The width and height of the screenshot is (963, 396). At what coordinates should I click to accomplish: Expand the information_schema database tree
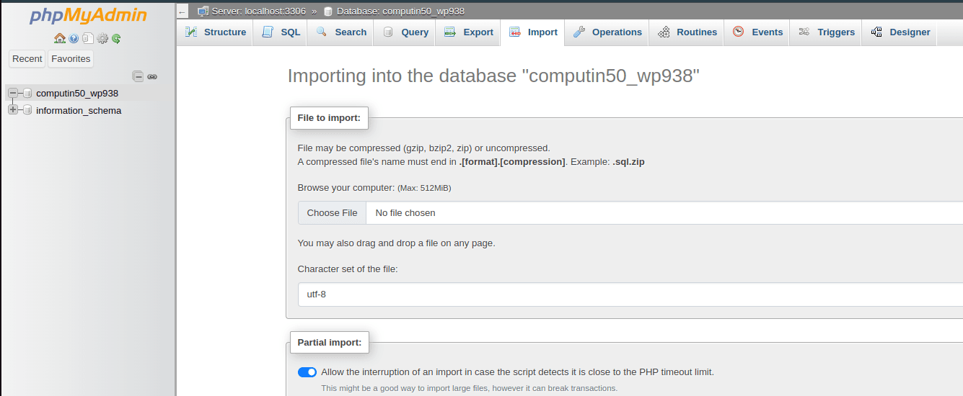coord(13,110)
